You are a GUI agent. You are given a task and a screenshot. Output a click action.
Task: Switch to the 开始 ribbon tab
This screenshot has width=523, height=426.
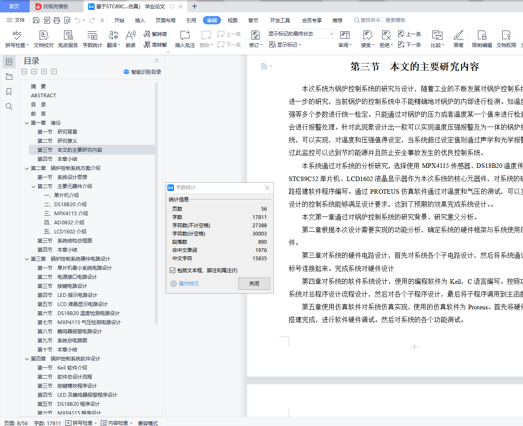[x=119, y=20]
